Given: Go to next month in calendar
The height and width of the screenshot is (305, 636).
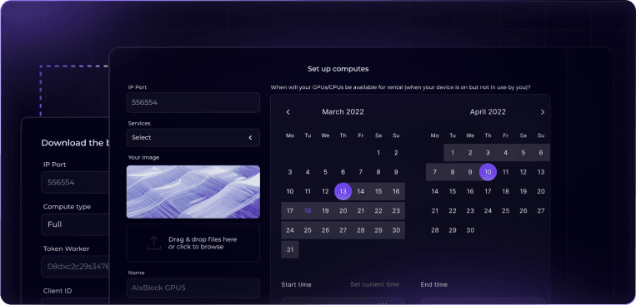Looking at the screenshot, I should 543,112.
